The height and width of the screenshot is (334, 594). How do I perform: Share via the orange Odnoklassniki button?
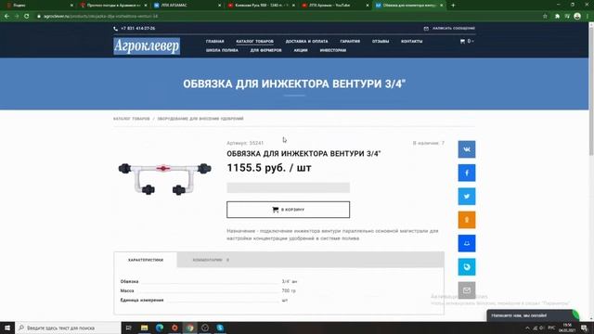pyautogui.click(x=466, y=220)
